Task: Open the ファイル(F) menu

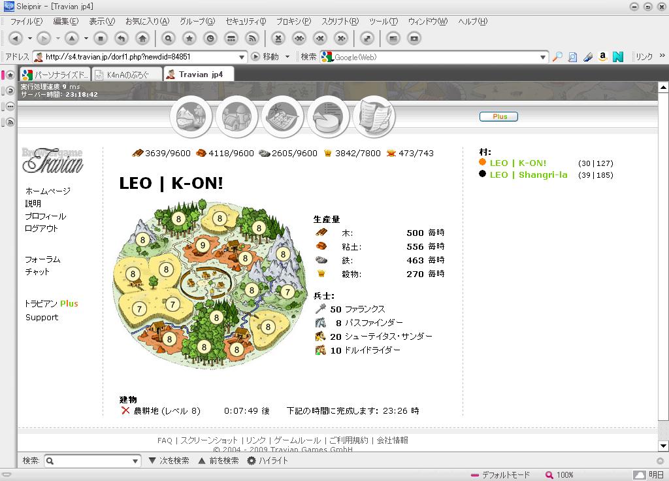Action: [26, 22]
